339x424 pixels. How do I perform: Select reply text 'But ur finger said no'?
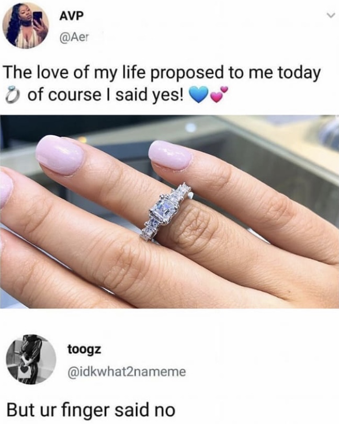coord(91,410)
